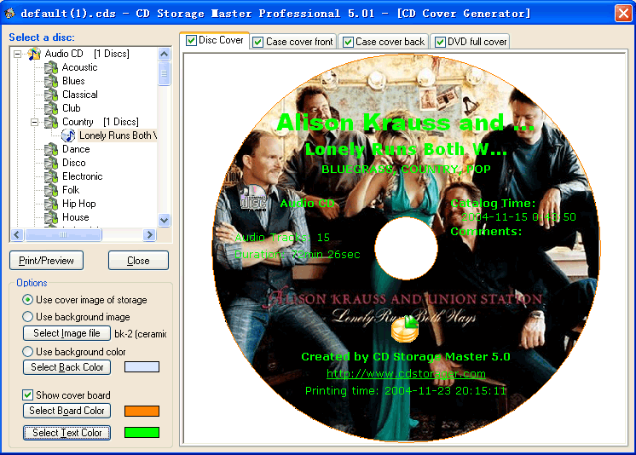
Task: Click the orange board color swatch
Action: 142,411
